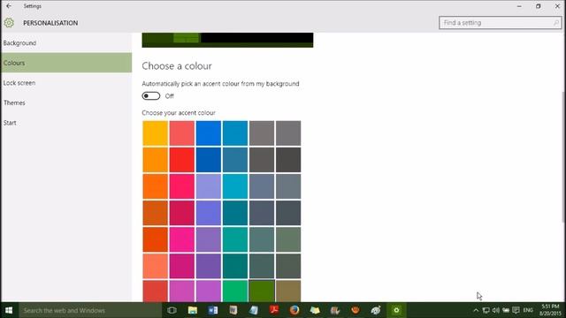Click the ENG language indicator

[x=528, y=310]
